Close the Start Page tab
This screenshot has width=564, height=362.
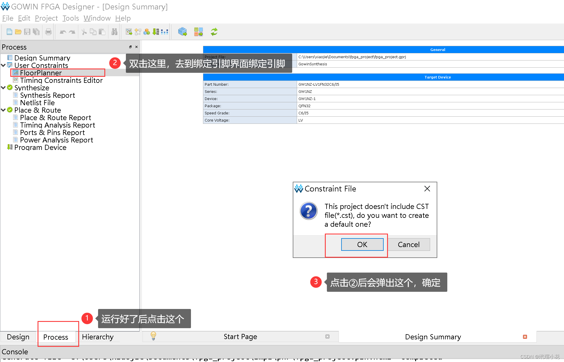point(327,336)
